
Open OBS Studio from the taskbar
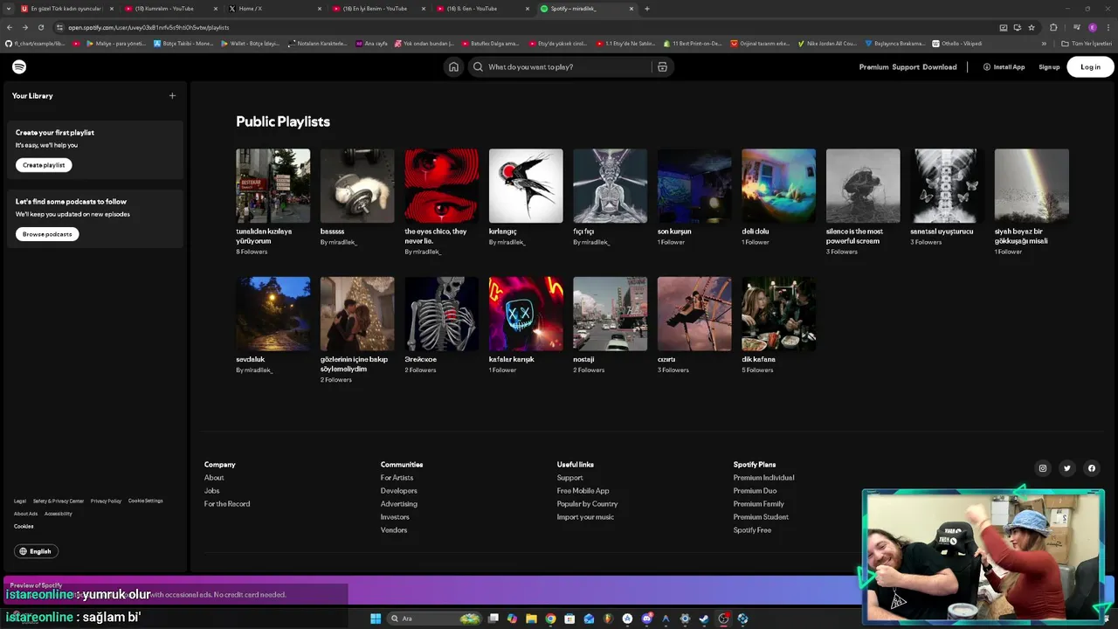723,619
